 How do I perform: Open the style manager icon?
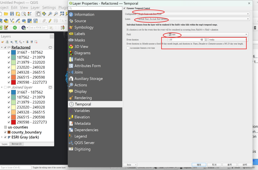[x=30, y=14]
